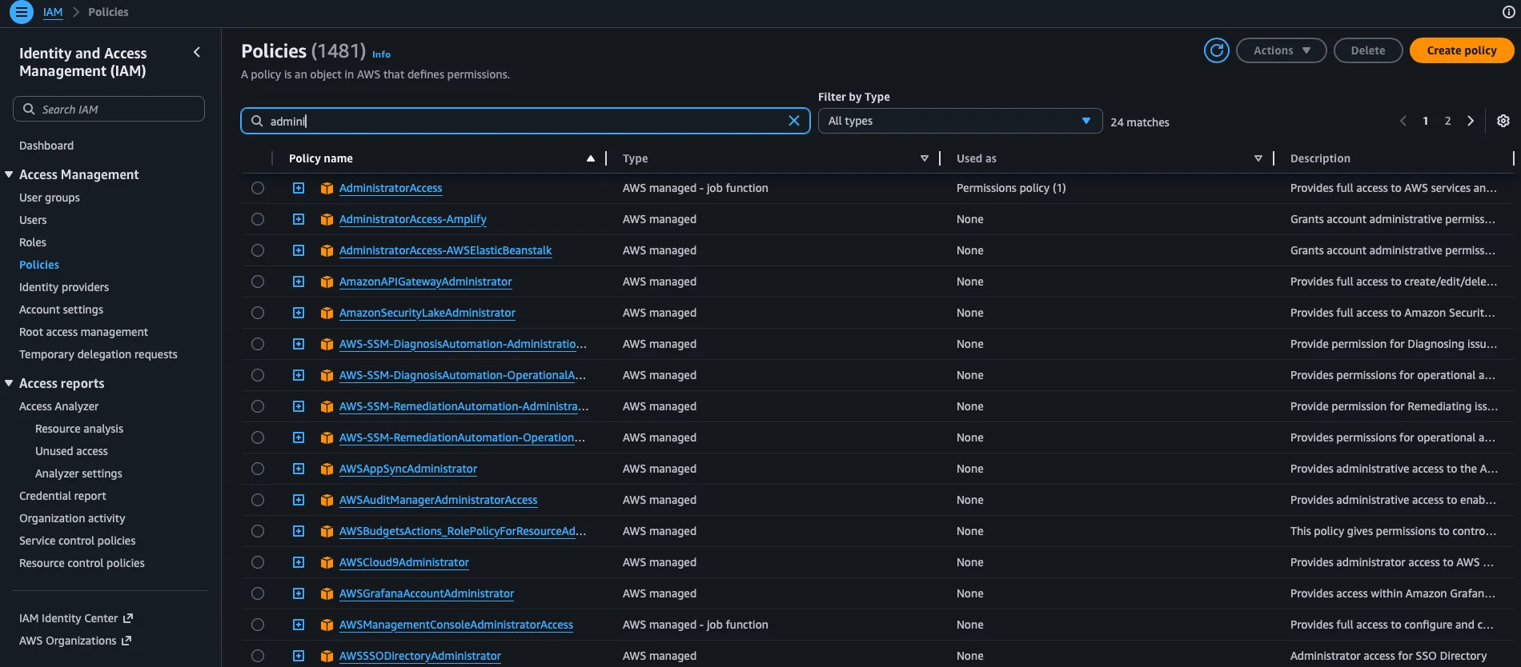
Task: Click the policy icon beside AWSManagementConsoleAdministratorAccess
Action: point(327,625)
